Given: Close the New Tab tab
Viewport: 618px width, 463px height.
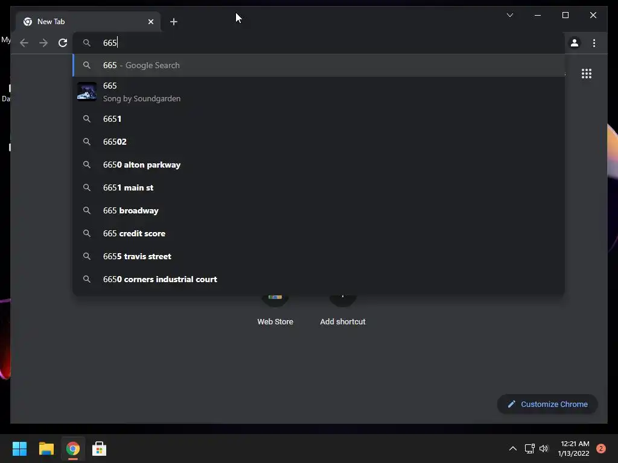Looking at the screenshot, I should pyautogui.click(x=150, y=22).
